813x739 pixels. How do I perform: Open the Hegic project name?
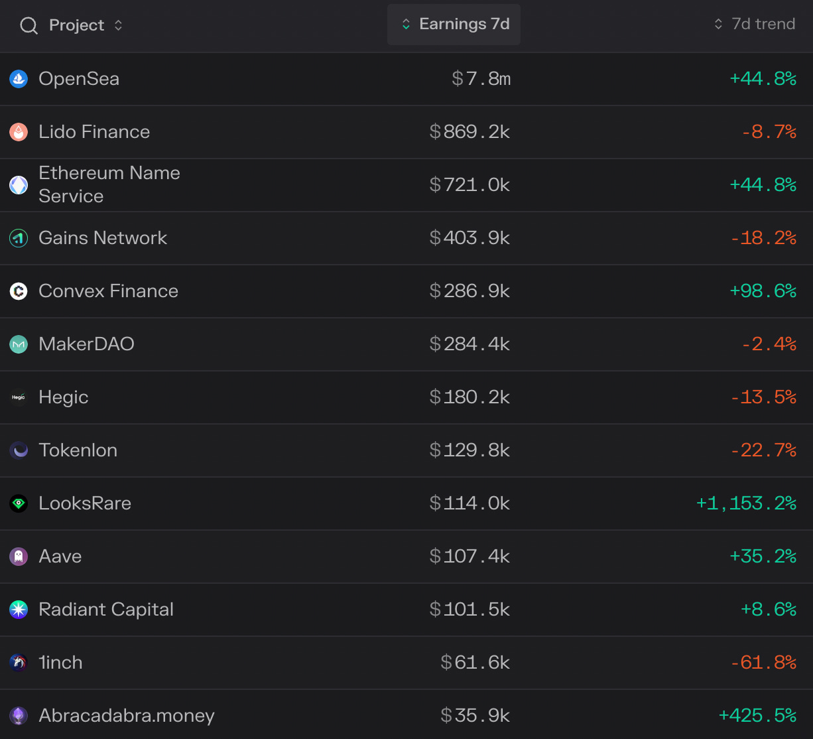(64, 397)
